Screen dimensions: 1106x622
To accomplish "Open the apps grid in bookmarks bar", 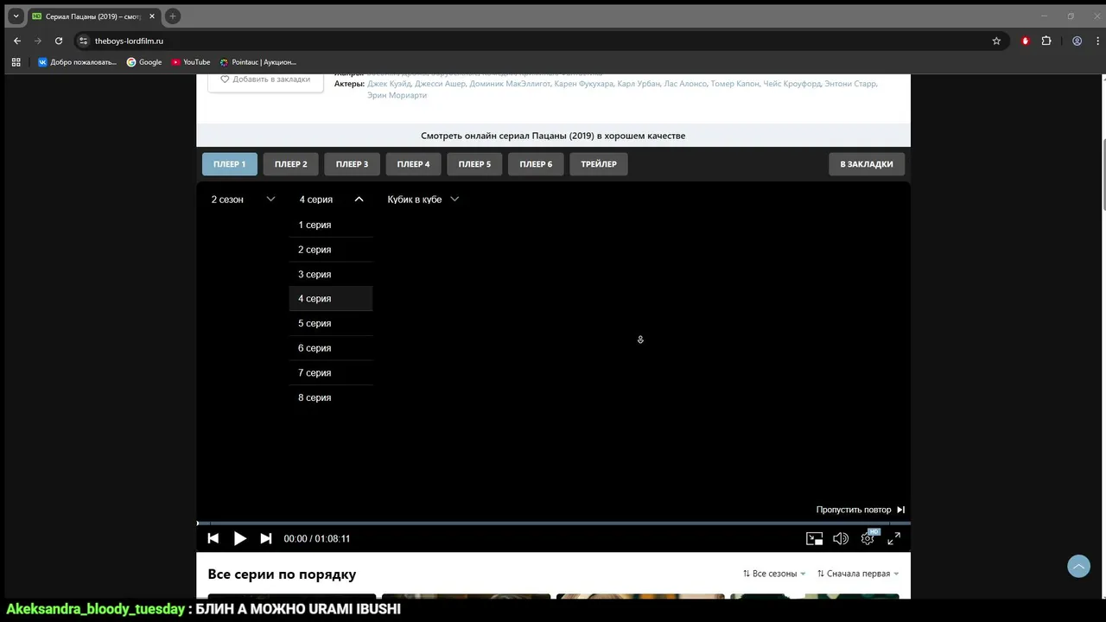I will point(16,62).
